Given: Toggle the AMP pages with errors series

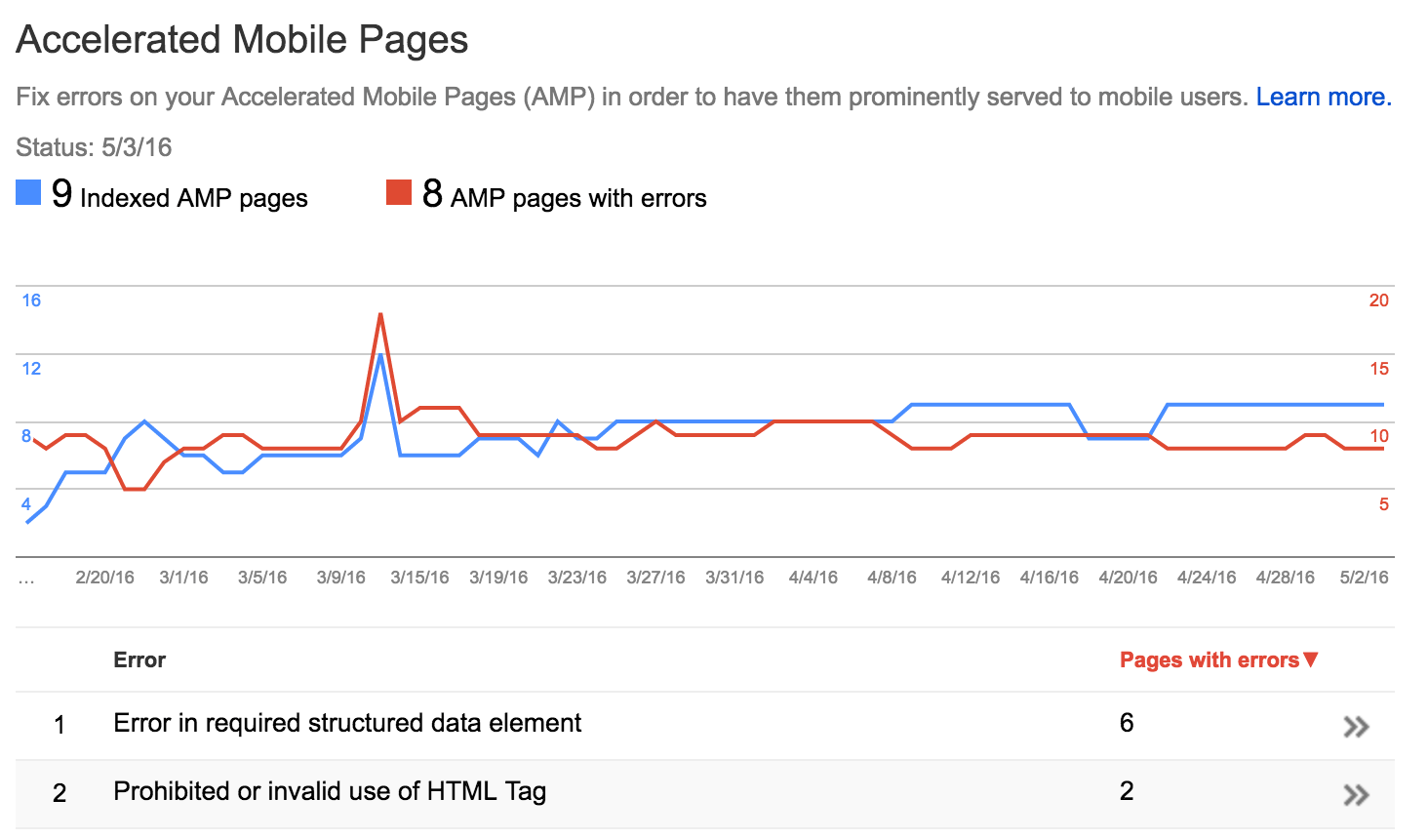Looking at the screenshot, I should pos(575,197).
